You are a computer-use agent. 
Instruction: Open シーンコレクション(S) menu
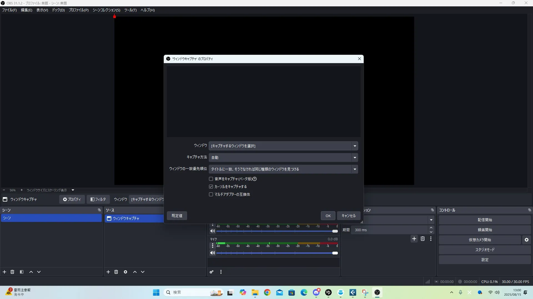(x=106, y=10)
